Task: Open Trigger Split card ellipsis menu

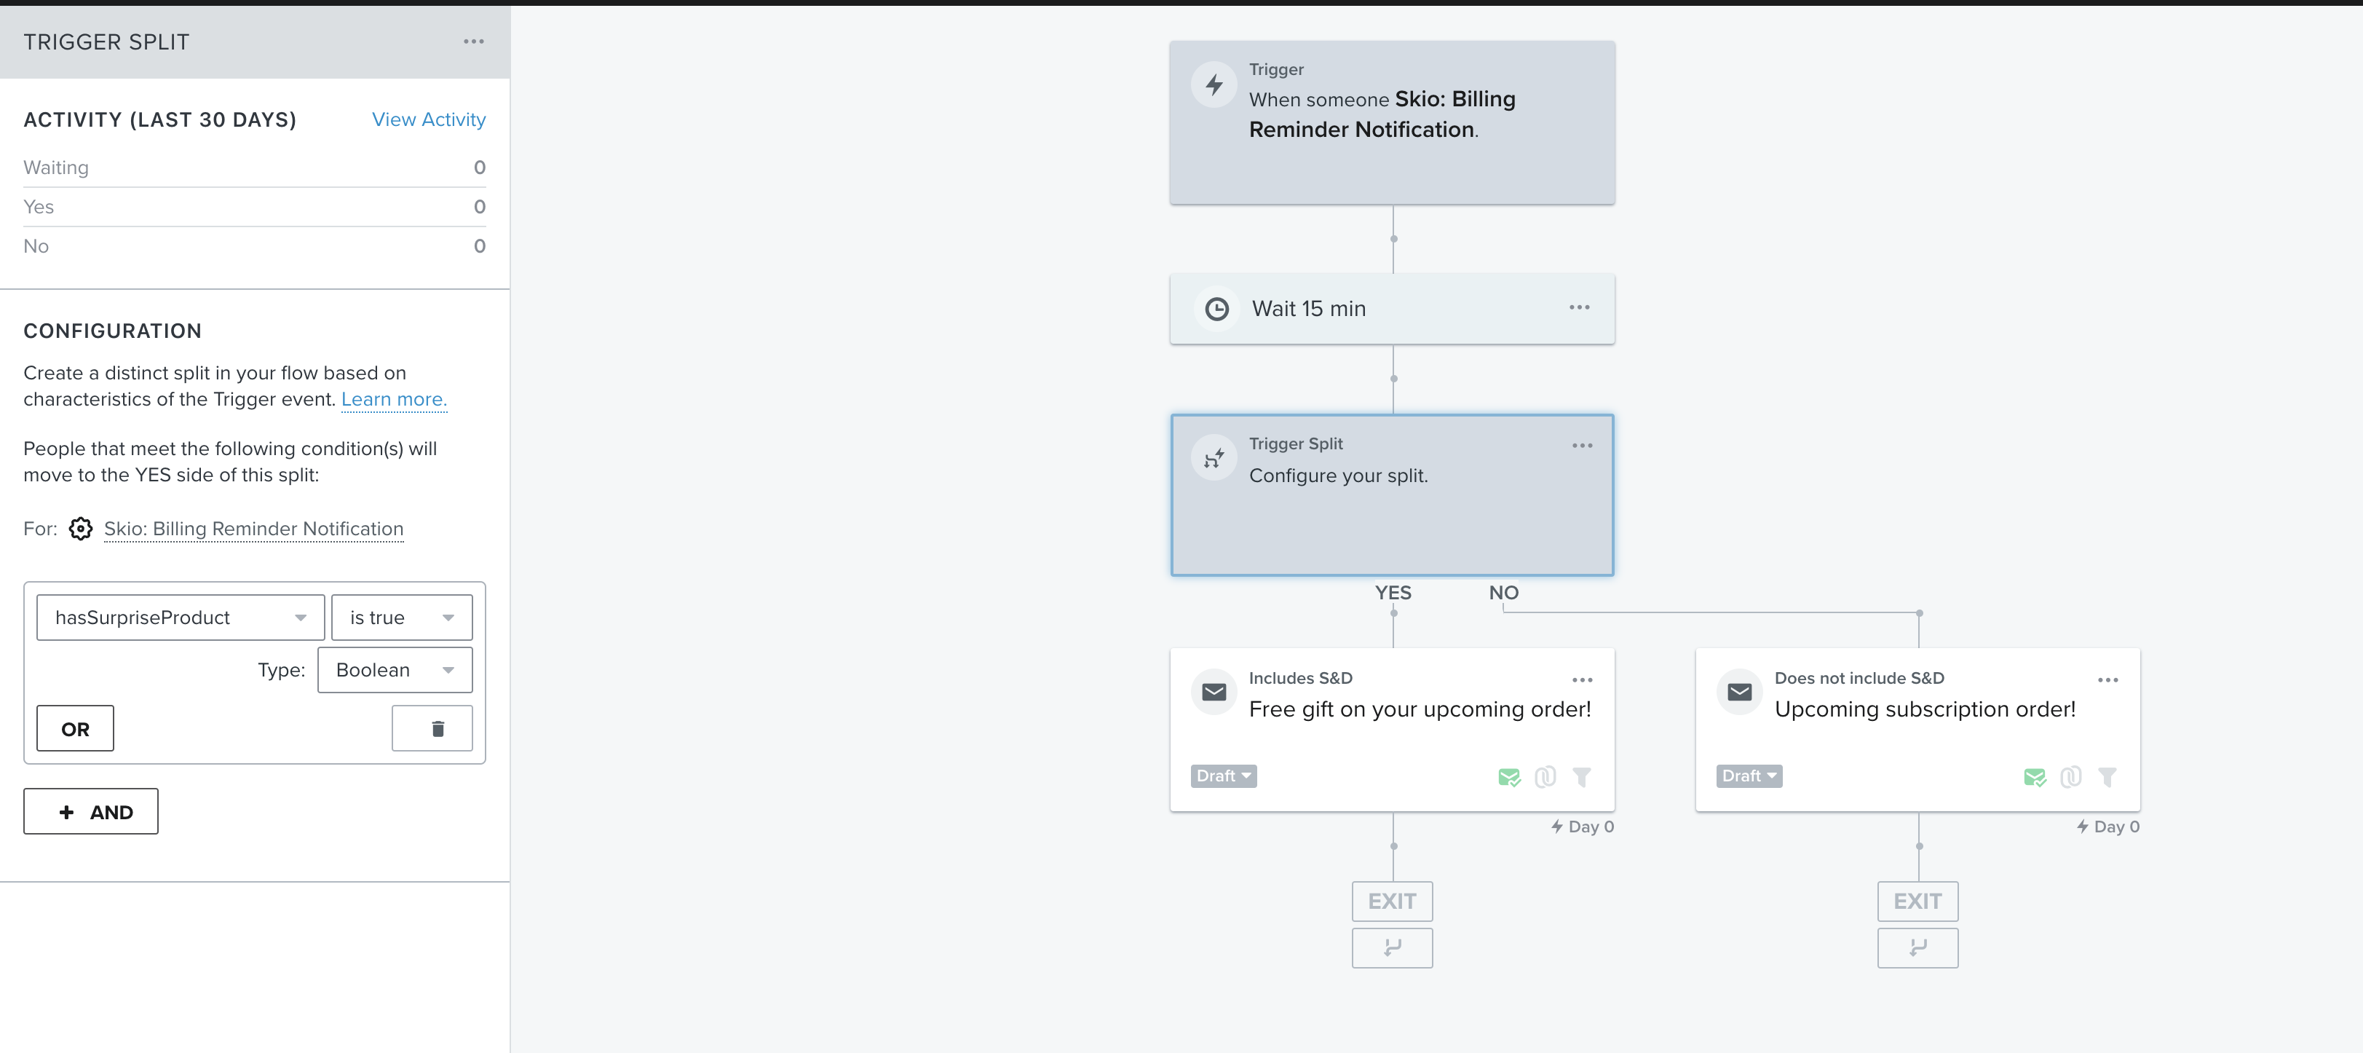Action: (x=1581, y=446)
